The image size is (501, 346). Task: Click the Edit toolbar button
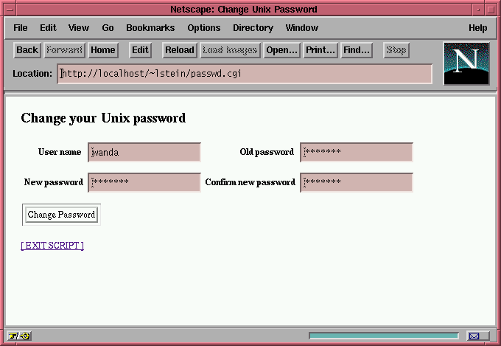tap(140, 50)
